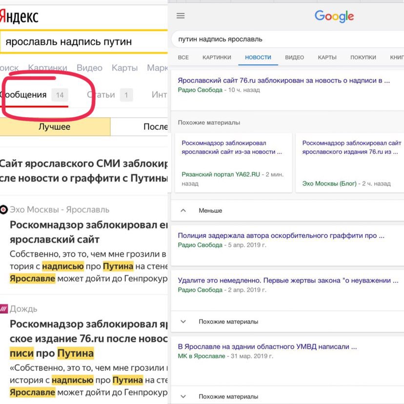Switch to Google КАРТЫ tab
404x404 pixels.
[x=327, y=58]
